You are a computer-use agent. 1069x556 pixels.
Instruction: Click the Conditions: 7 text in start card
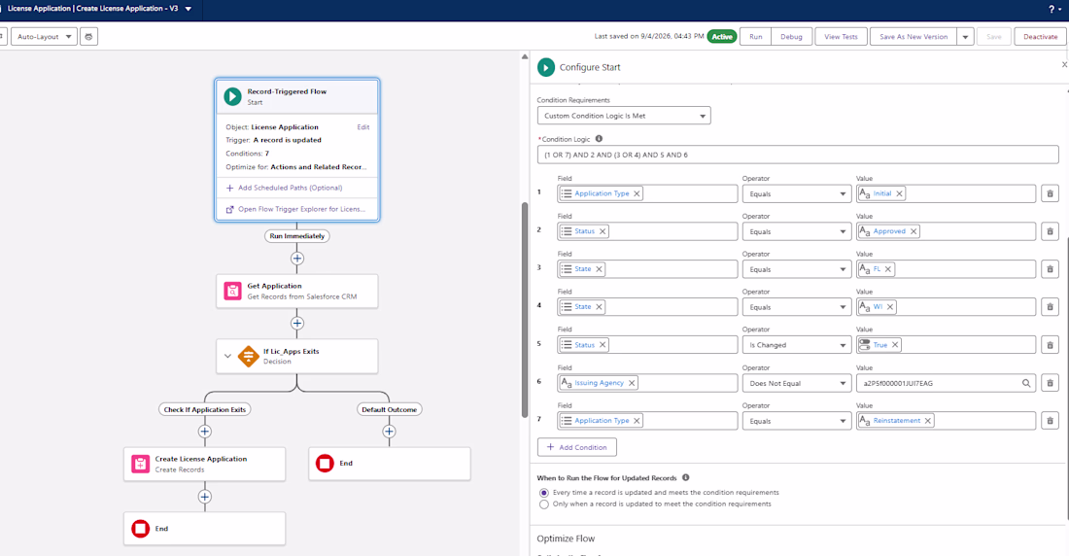(x=248, y=154)
